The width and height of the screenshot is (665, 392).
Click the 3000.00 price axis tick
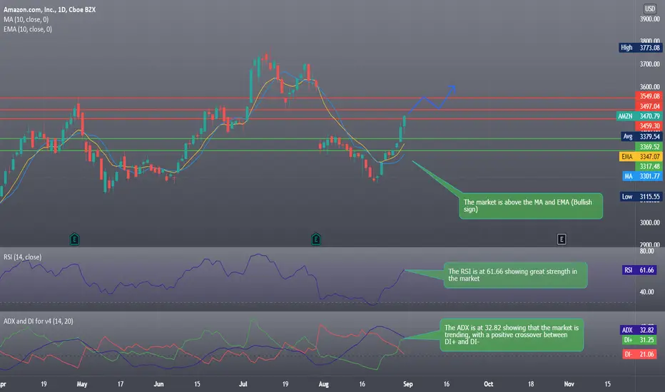[649, 222]
